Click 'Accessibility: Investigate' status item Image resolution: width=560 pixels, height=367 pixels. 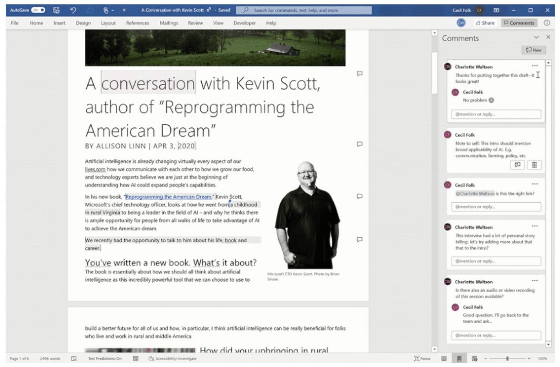173,359
